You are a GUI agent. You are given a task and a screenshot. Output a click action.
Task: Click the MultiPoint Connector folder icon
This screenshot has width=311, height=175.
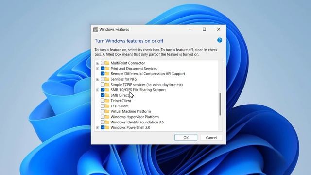pos(107,63)
